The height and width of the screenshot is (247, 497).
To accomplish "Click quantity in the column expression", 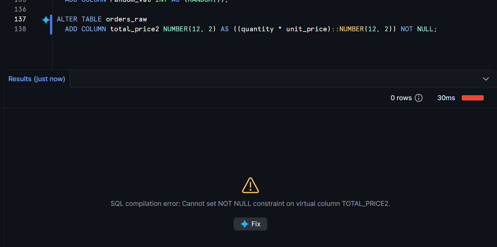I will pos(257,29).
